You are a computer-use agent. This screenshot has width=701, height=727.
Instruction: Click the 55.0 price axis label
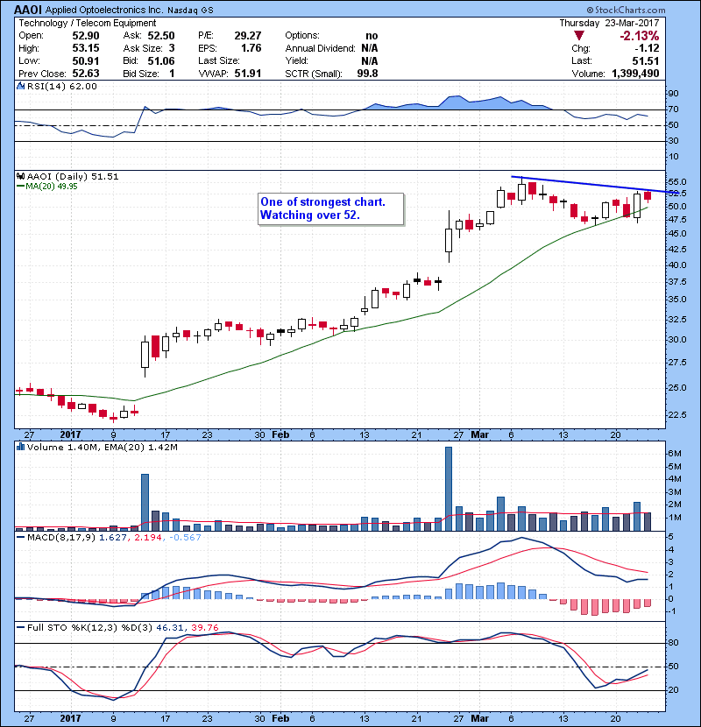tap(677, 182)
